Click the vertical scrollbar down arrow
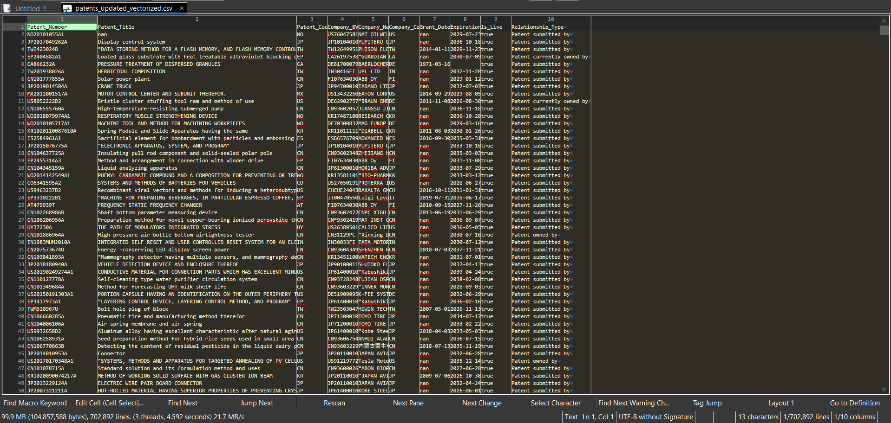 (884, 390)
